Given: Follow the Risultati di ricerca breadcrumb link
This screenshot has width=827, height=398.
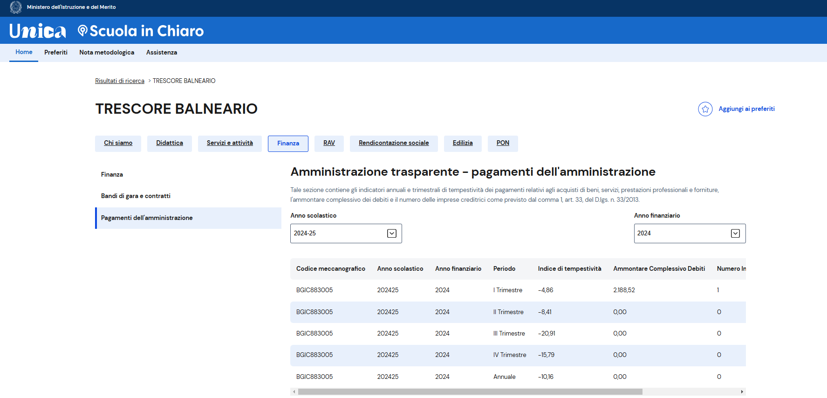Looking at the screenshot, I should (120, 81).
